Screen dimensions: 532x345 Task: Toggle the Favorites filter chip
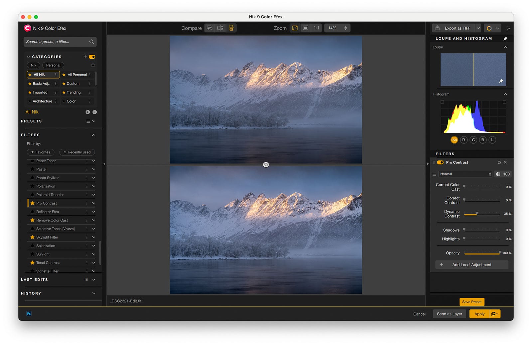41,152
